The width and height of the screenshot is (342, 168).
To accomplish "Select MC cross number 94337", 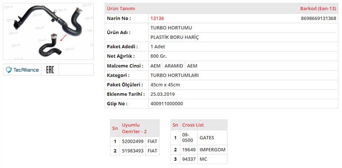I will coord(189,159).
